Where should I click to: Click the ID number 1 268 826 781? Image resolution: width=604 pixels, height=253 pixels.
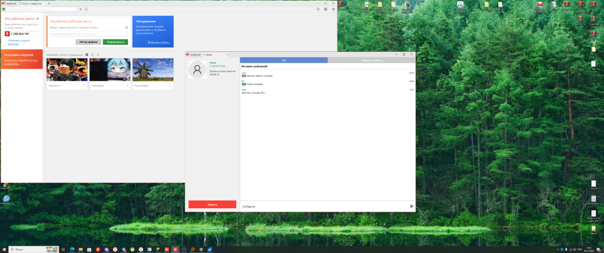coord(20,34)
